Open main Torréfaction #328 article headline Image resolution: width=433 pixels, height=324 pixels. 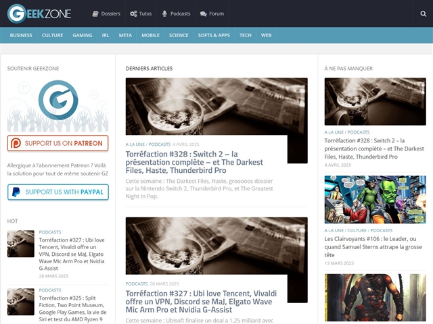point(194,162)
